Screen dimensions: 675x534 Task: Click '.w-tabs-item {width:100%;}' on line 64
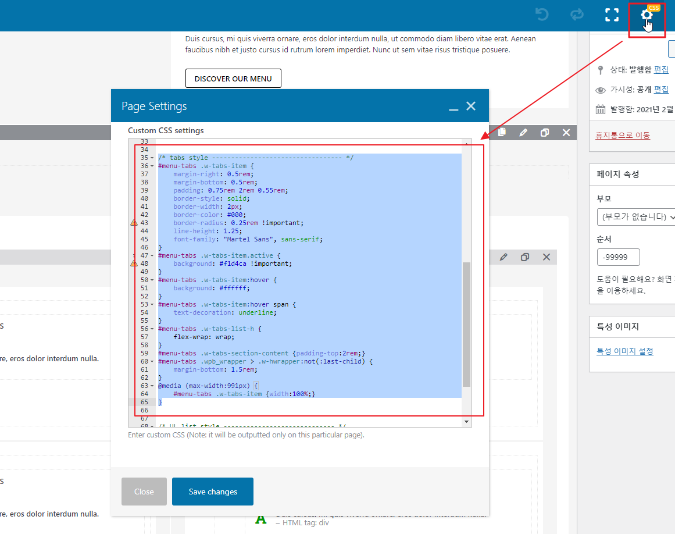click(x=244, y=394)
